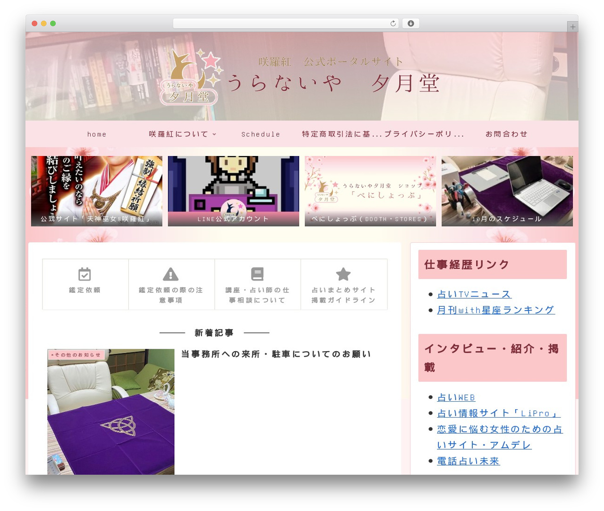604x511 pixels.
Task: Open the LINE公式アカウント banner
Action: click(234, 191)
